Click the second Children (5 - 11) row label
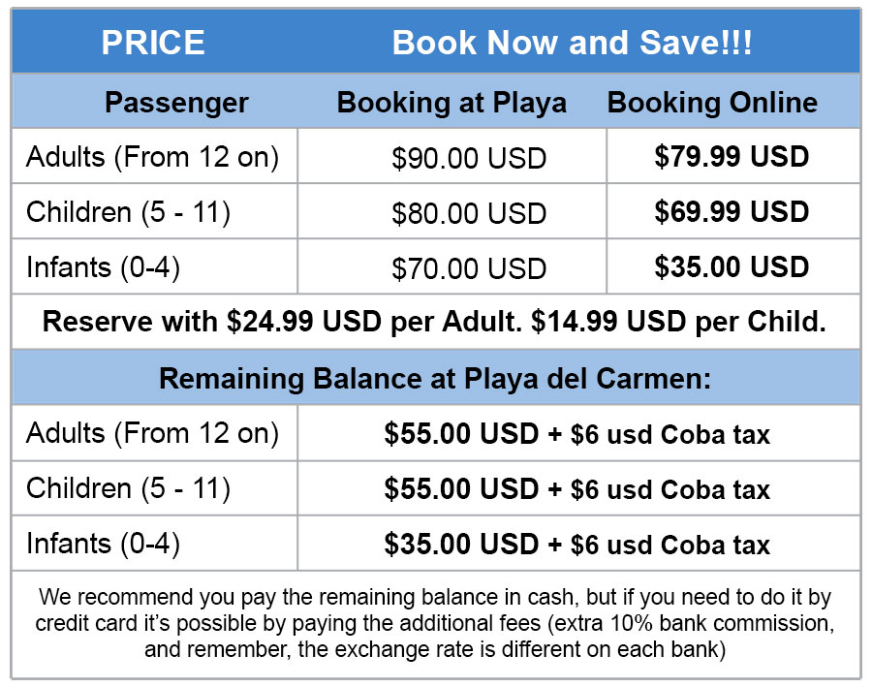Image resolution: width=872 pixels, height=687 pixels. click(x=128, y=488)
